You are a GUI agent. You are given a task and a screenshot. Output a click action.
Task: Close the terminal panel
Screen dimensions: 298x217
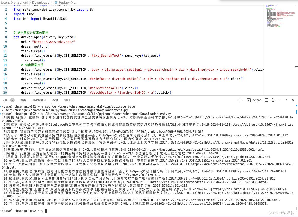point(293,100)
